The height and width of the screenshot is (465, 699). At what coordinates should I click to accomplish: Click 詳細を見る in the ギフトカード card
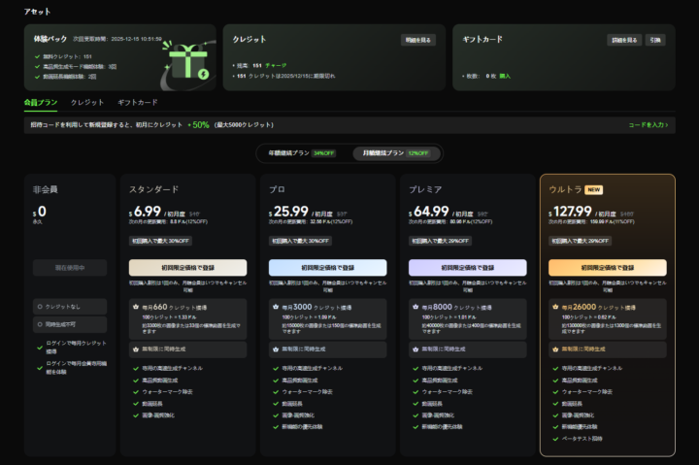coord(625,40)
